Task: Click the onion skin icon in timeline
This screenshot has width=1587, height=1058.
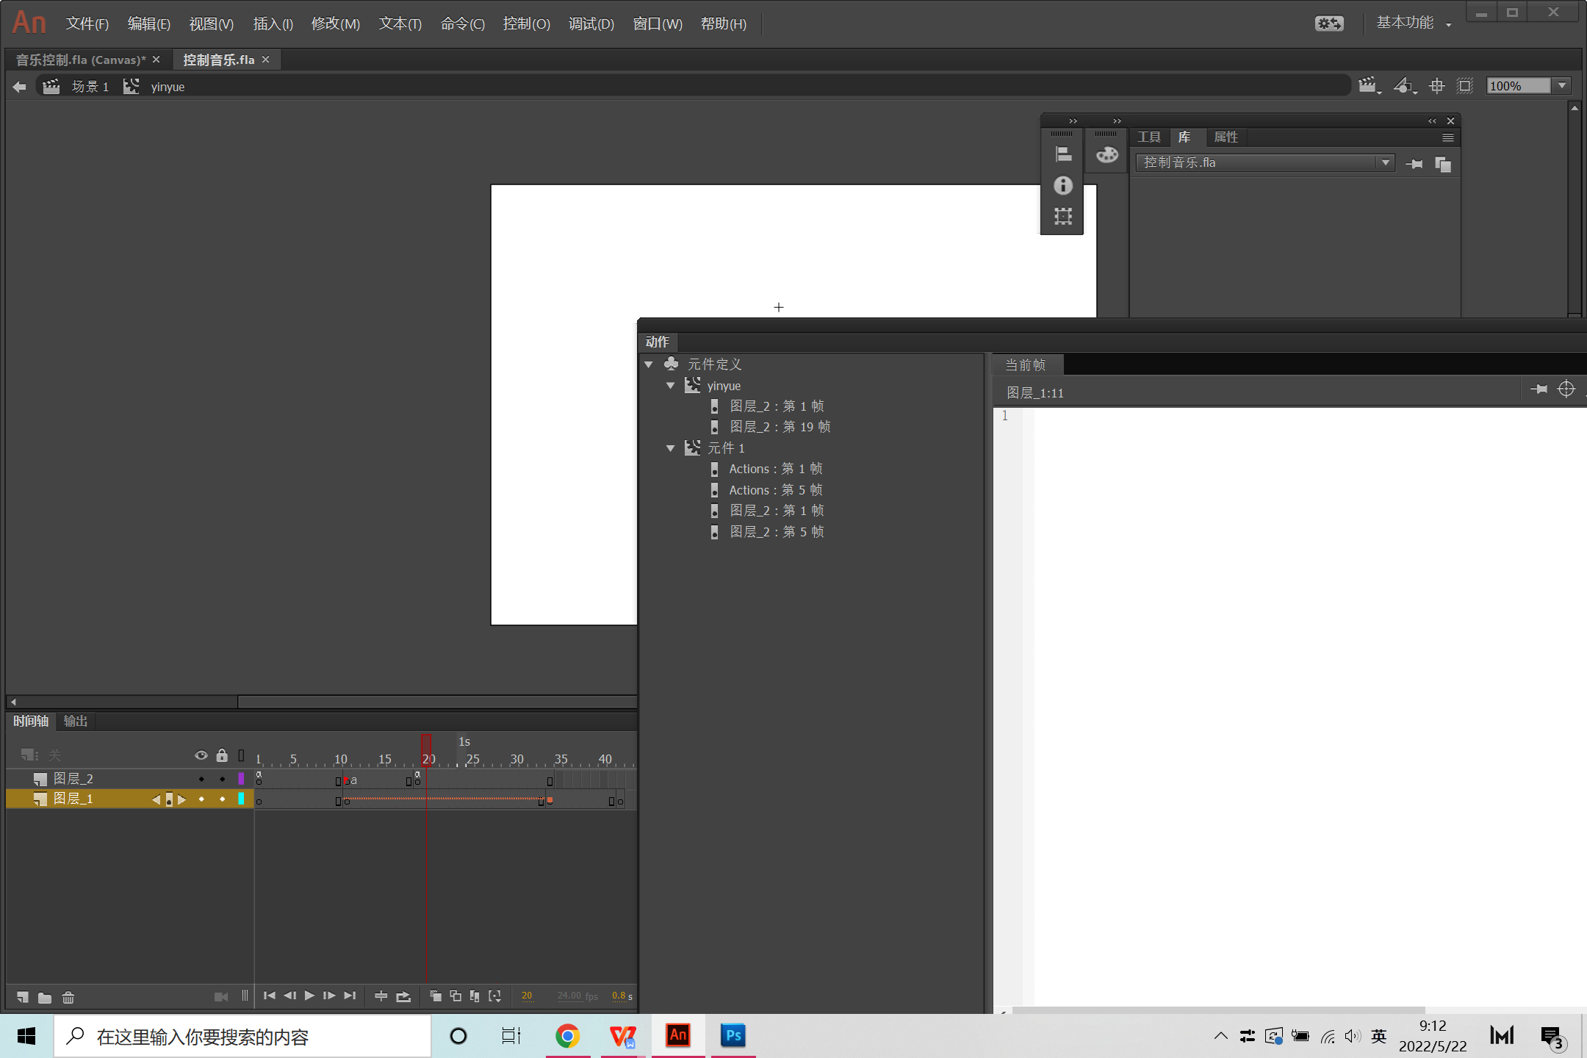Action: (436, 996)
